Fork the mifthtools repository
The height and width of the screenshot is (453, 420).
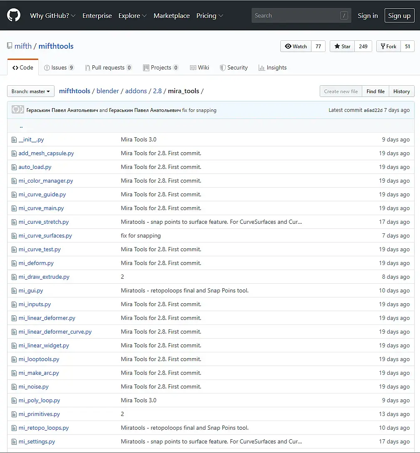(388, 47)
